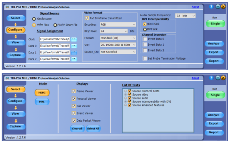Select the HDMI mode button

click(42, 93)
